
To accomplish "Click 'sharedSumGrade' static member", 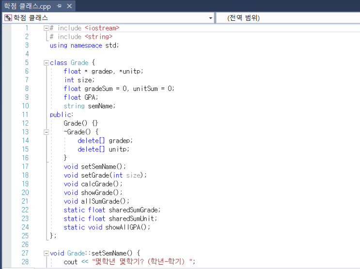I will [x=133, y=210].
